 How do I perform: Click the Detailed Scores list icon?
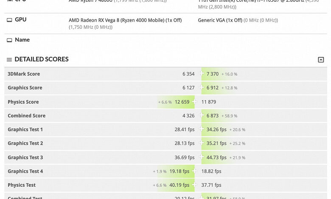pos(9,60)
